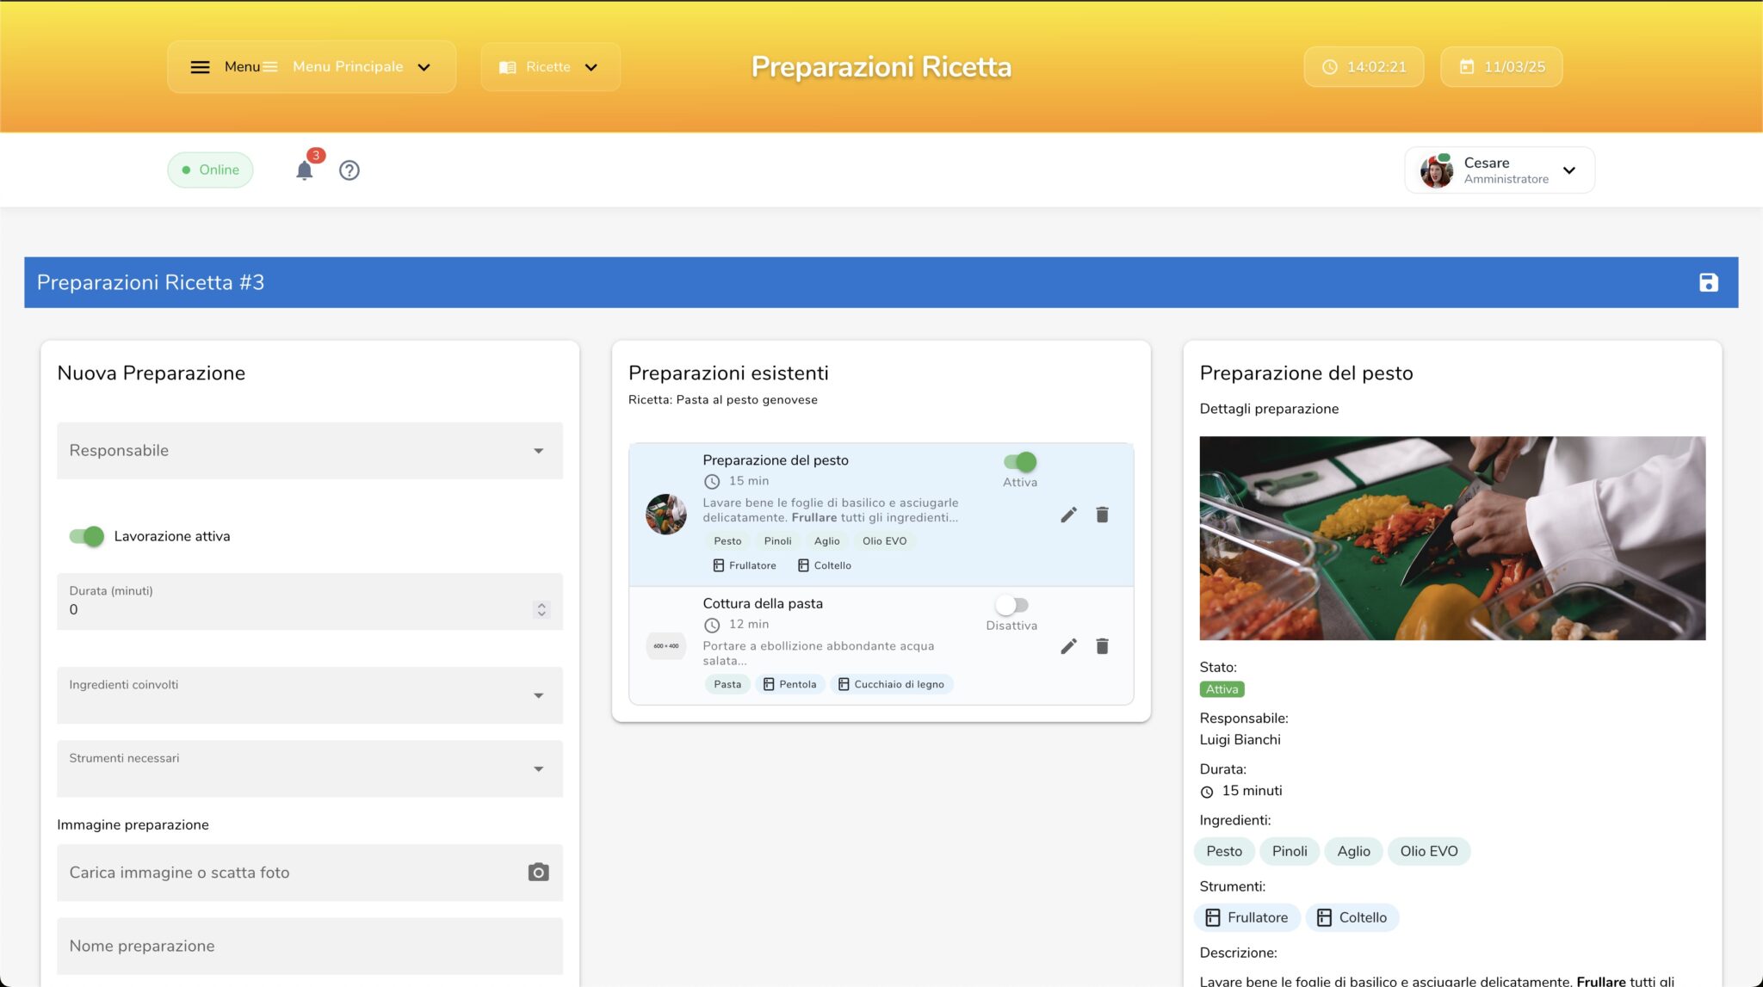Open the notifications bell with 3 alerts

pyautogui.click(x=304, y=170)
